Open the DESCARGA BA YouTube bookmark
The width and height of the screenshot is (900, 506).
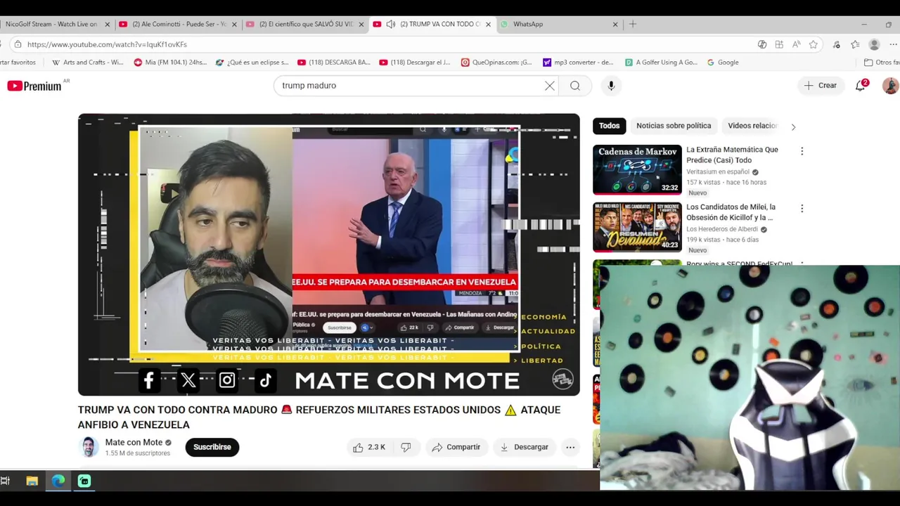point(334,62)
